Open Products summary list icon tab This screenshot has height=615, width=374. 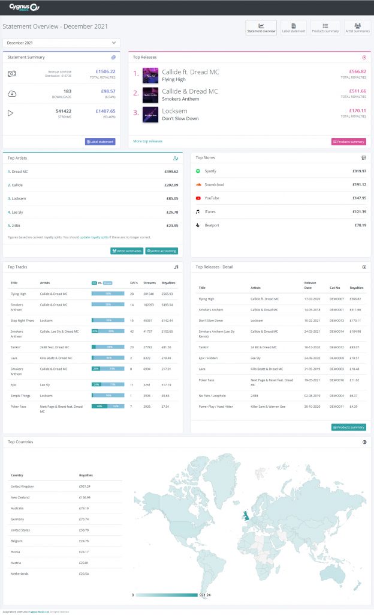(325, 28)
